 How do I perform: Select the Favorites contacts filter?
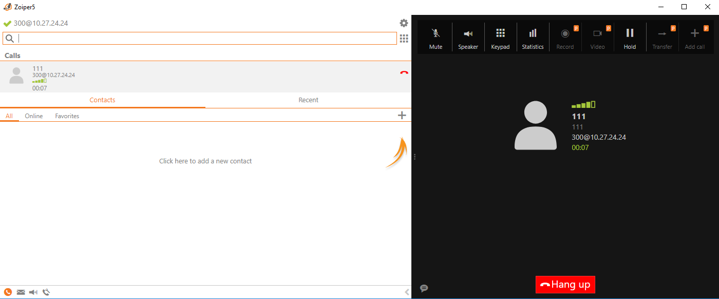(67, 116)
